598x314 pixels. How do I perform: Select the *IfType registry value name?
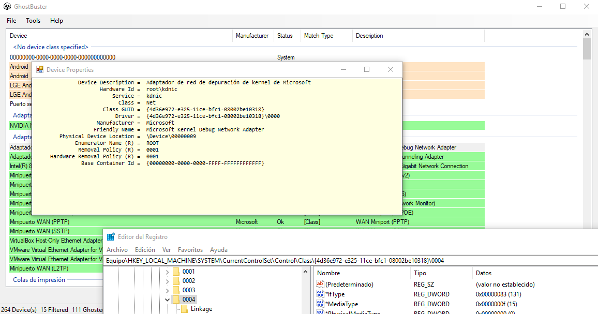click(x=335, y=294)
